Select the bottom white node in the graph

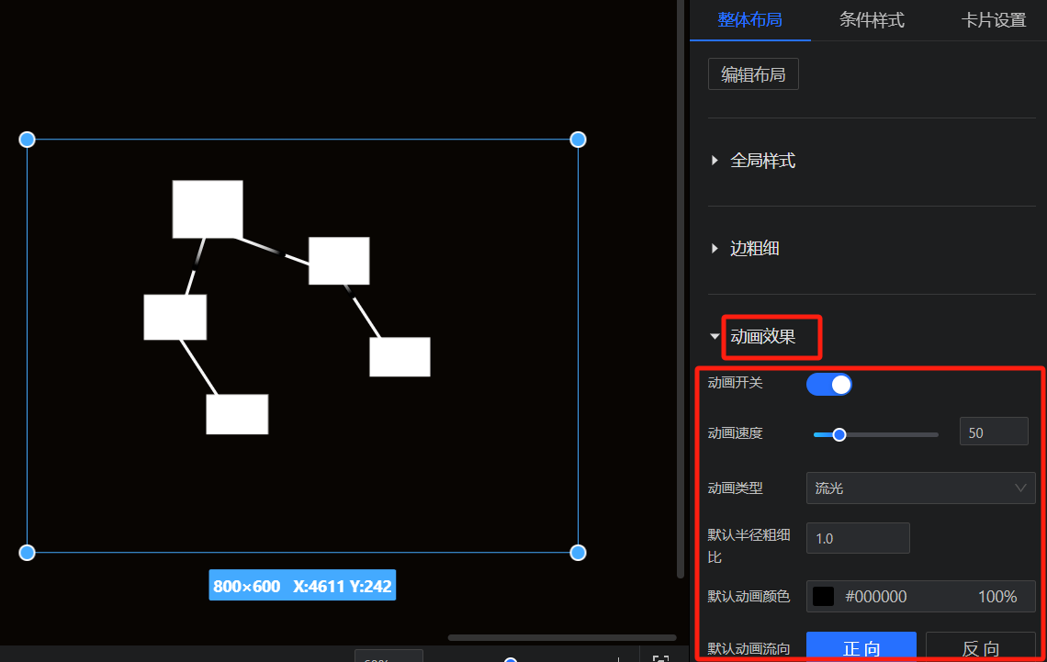click(237, 414)
